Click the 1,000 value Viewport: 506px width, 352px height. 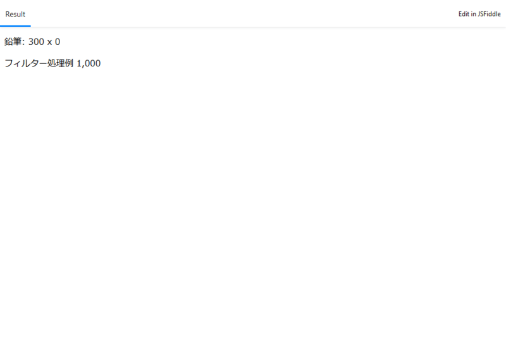click(89, 63)
